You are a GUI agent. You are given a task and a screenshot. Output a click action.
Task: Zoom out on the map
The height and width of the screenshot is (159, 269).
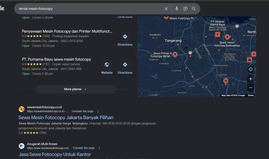(250, 88)
